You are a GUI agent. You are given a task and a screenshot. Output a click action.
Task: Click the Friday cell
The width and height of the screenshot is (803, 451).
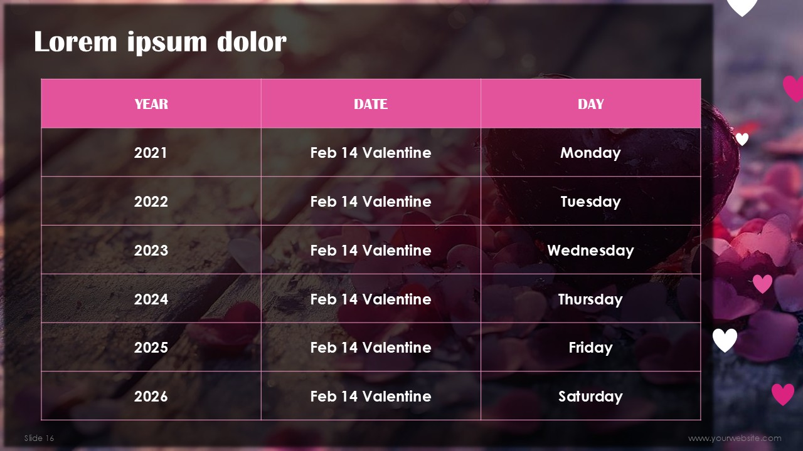[590, 347]
